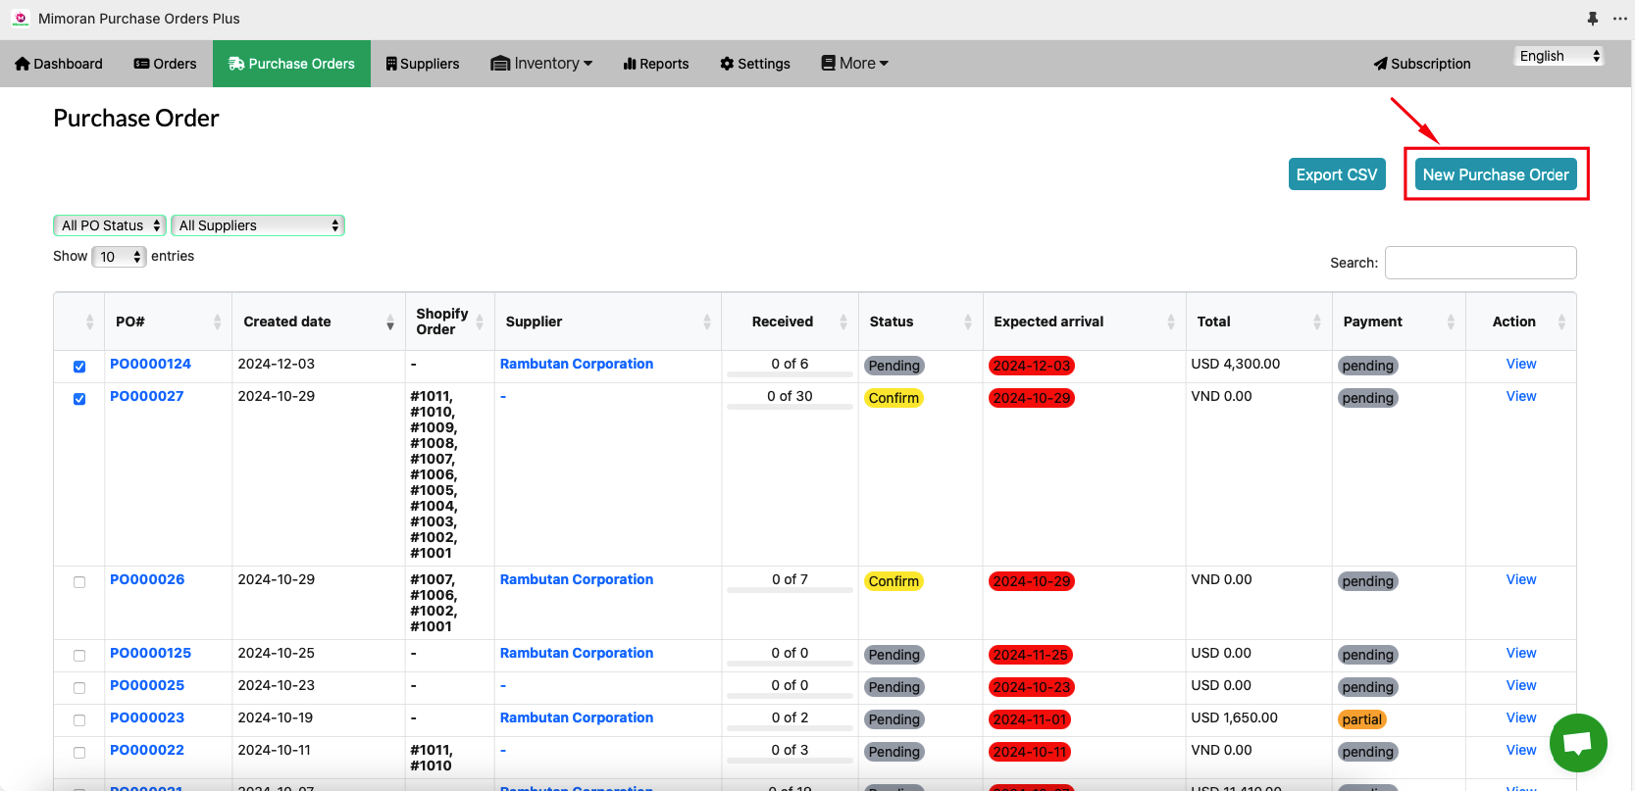Click the pin icon in the title bar
This screenshot has height=791, width=1635.
tap(1593, 19)
